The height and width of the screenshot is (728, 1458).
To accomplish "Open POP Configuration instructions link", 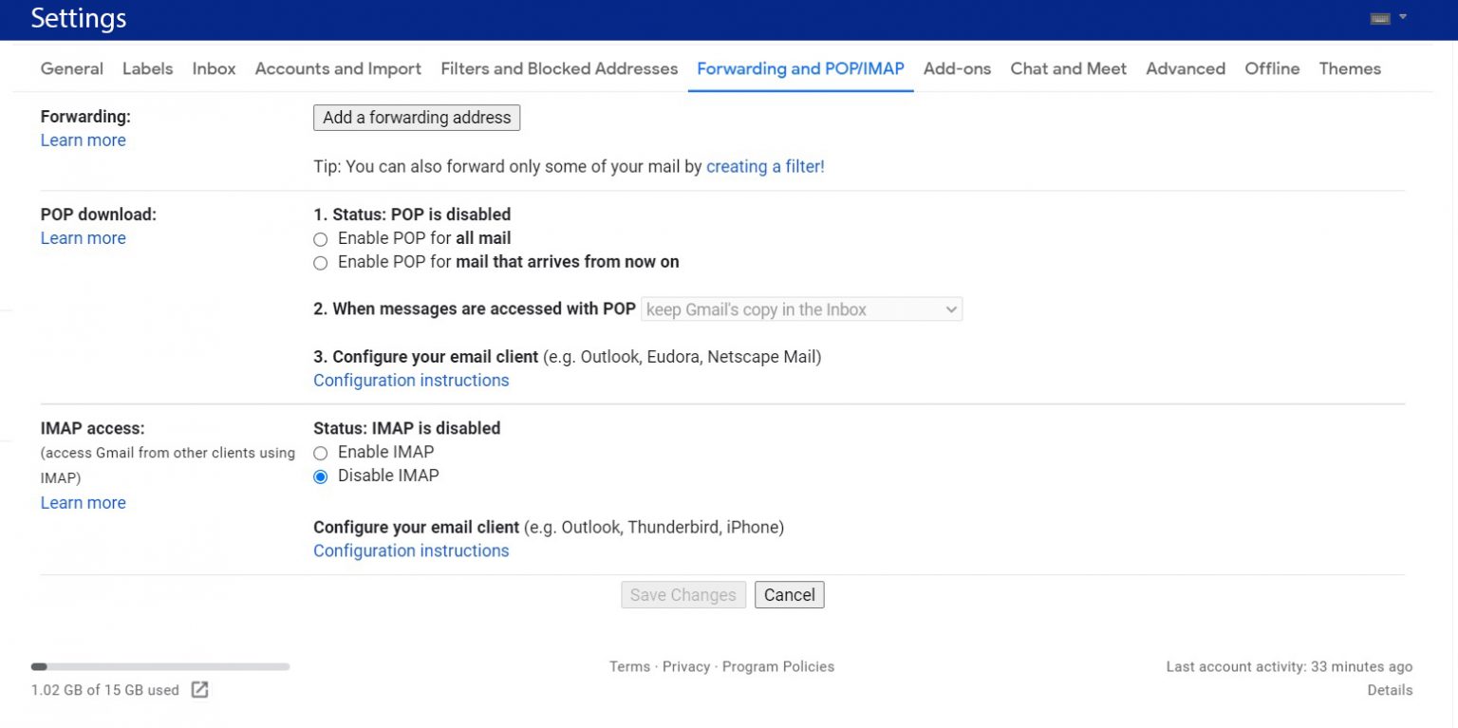I will tap(410, 380).
